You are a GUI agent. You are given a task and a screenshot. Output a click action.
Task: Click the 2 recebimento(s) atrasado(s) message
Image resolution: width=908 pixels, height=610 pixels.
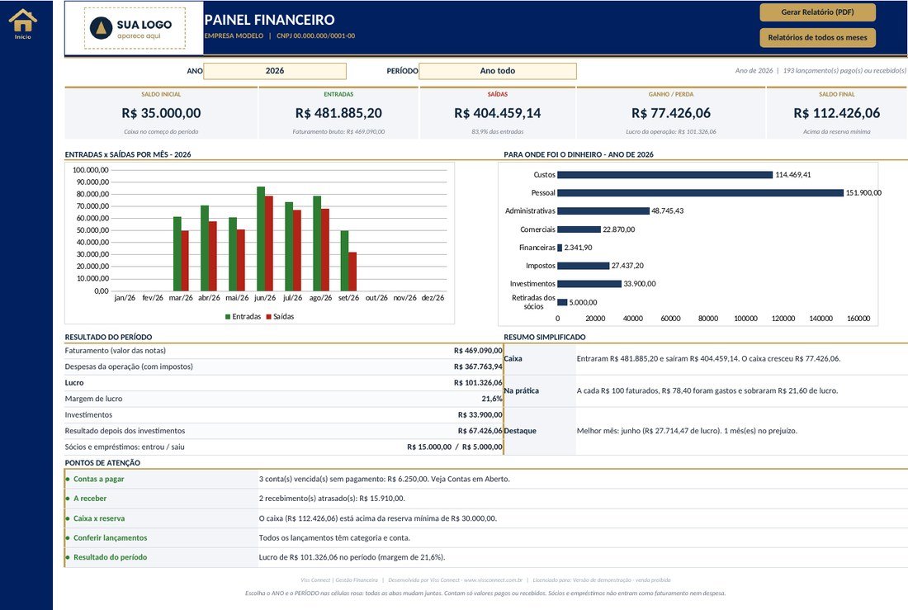(332, 499)
